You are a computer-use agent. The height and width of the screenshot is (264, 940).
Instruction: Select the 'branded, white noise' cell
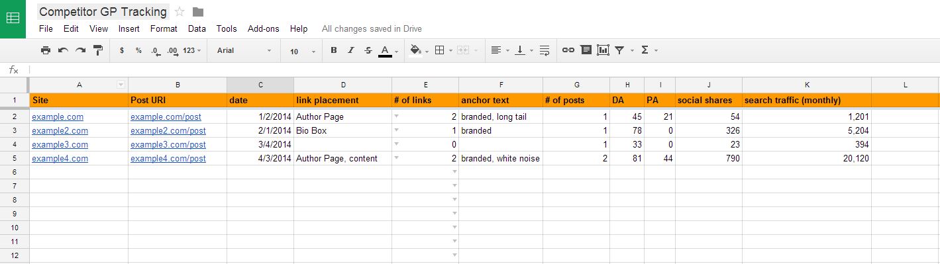(501, 159)
